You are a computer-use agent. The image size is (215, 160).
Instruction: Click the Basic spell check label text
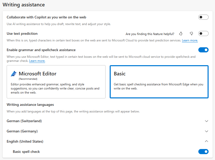(x=26, y=152)
